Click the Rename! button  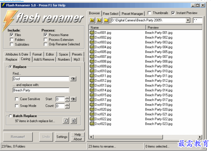(18, 137)
